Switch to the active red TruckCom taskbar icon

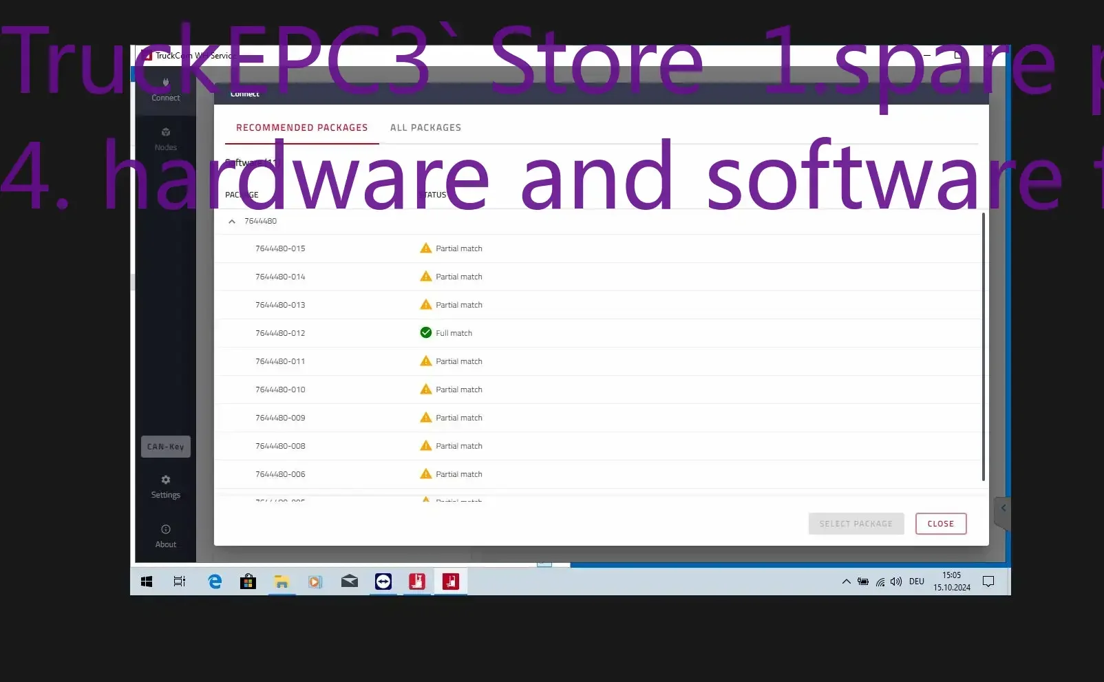click(x=451, y=582)
